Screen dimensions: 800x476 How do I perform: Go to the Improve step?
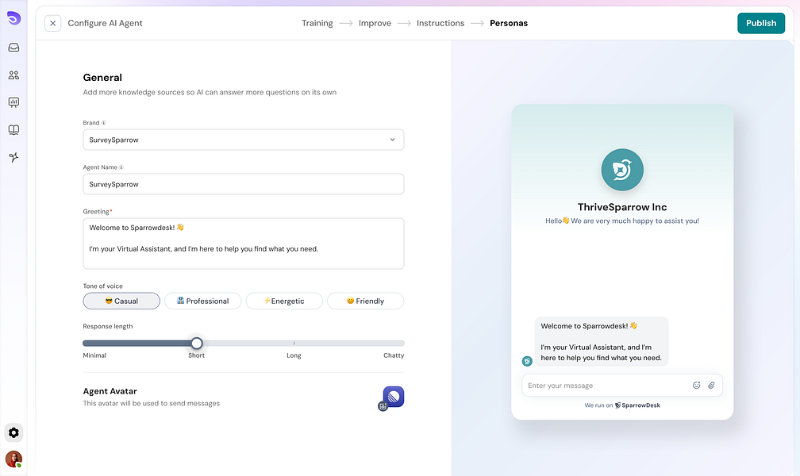coord(375,23)
